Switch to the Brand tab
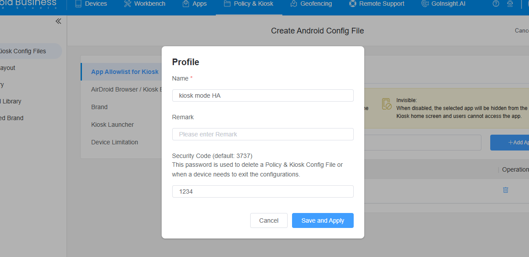The height and width of the screenshot is (257, 529). 99,106
